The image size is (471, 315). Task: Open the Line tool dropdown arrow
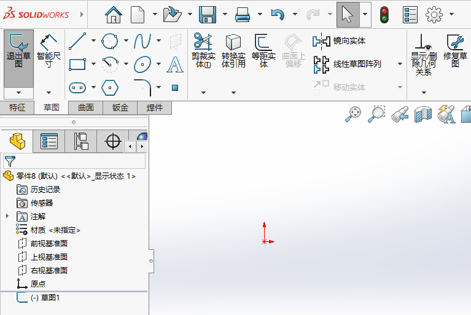click(93, 41)
